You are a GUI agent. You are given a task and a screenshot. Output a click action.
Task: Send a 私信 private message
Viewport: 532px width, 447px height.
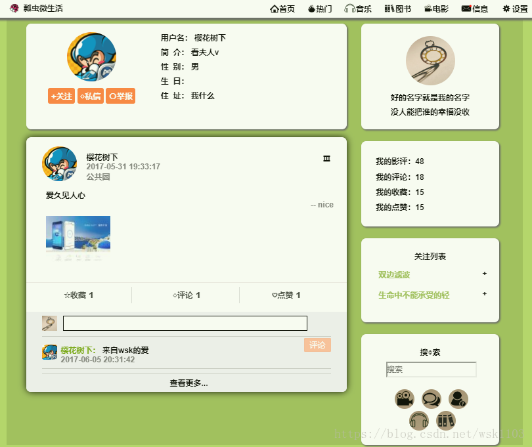tap(91, 96)
